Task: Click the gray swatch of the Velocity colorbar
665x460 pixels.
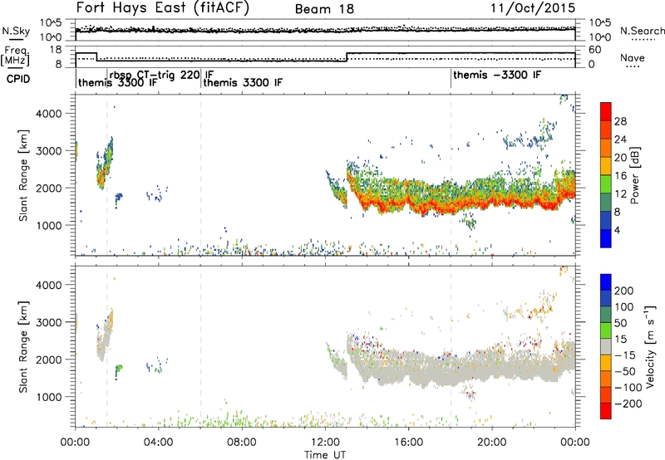Action: 606,346
